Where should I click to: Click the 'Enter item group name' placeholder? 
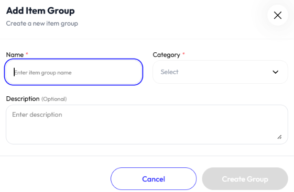tap(43, 73)
